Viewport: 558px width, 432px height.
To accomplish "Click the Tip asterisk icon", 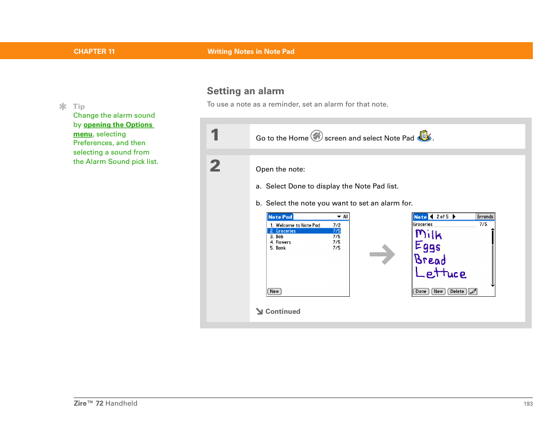I will click(x=63, y=107).
